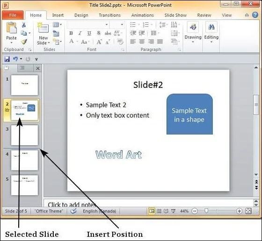Screen dimensions: 262x241
Task: Click the Section icon in Slides group
Action: (x=56, y=42)
